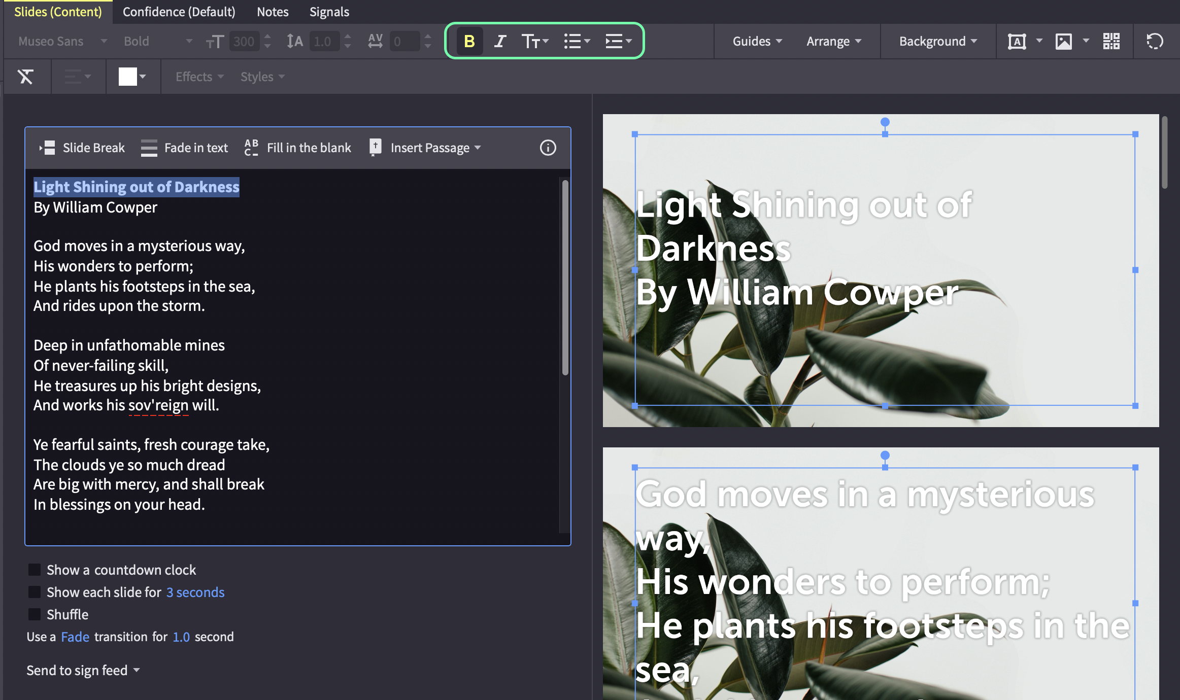Open the Arrange menu
Viewport: 1180px width, 700px height.
(834, 41)
